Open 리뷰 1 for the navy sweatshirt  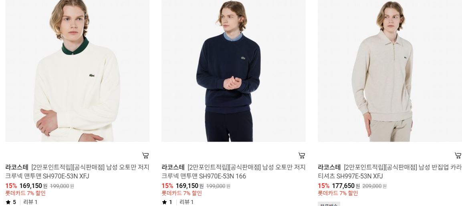pos(186,202)
